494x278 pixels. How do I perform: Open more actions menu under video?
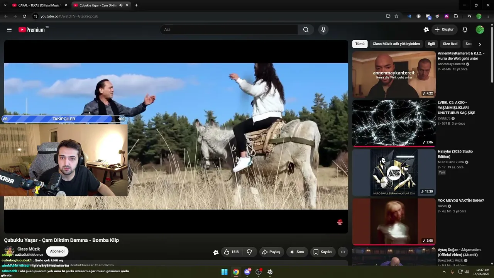343,252
